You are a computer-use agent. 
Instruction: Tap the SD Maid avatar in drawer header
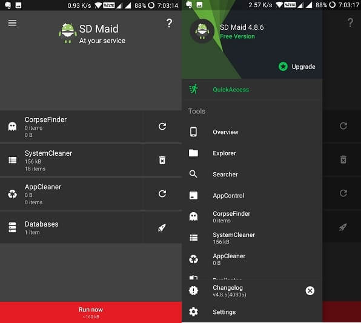[x=202, y=32]
